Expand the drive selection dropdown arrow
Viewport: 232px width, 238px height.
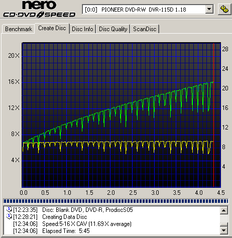[x=209, y=9]
